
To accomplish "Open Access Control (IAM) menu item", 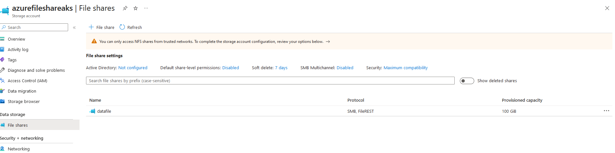I will coord(27,81).
